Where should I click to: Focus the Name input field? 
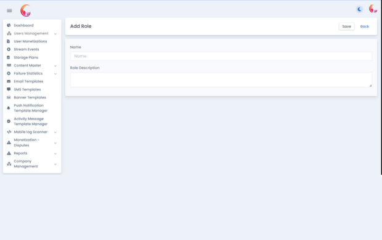coord(221,56)
